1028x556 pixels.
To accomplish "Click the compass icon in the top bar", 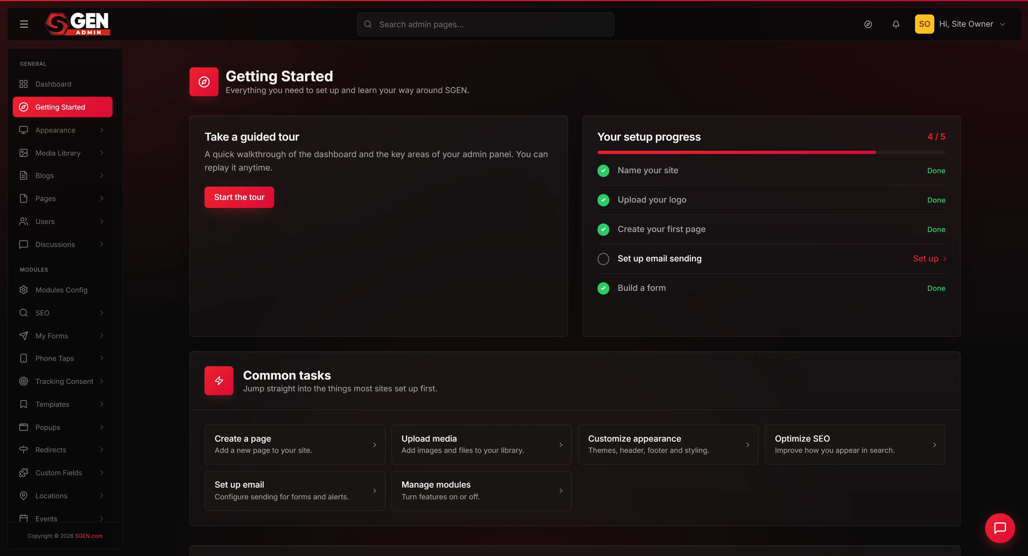I will point(868,24).
